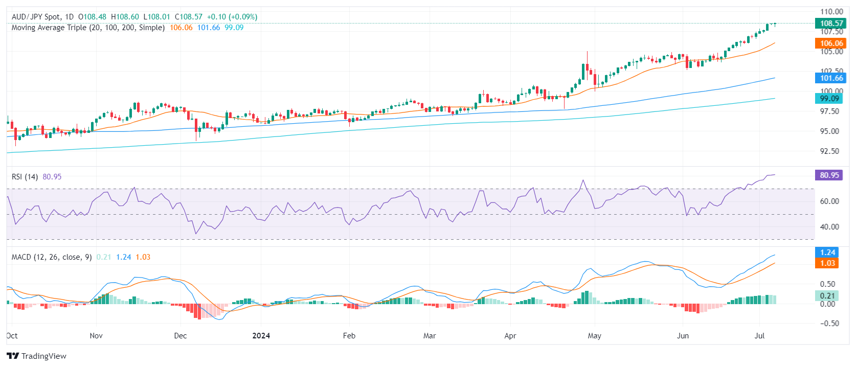
Task: Click the green 108.57 current price tag
Action: (x=831, y=24)
